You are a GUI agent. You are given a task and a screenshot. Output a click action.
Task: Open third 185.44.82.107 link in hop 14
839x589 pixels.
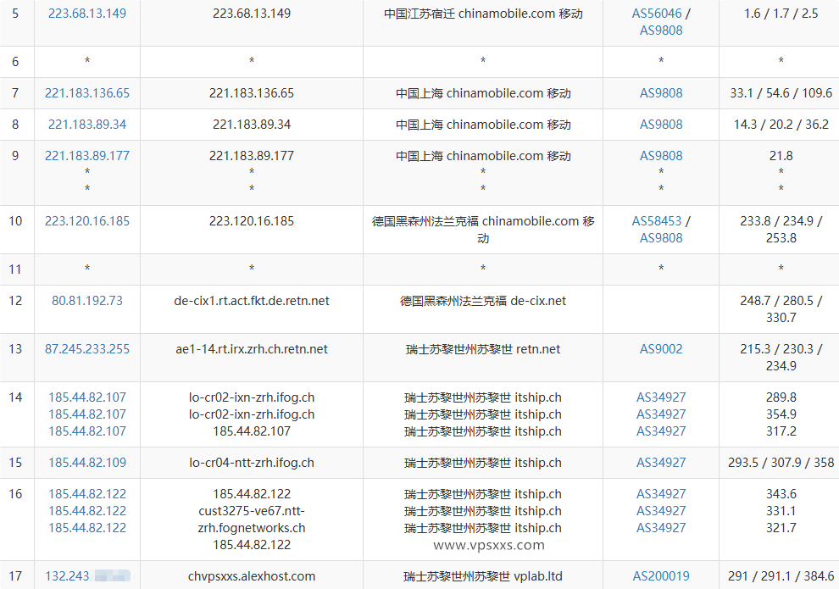87,431
